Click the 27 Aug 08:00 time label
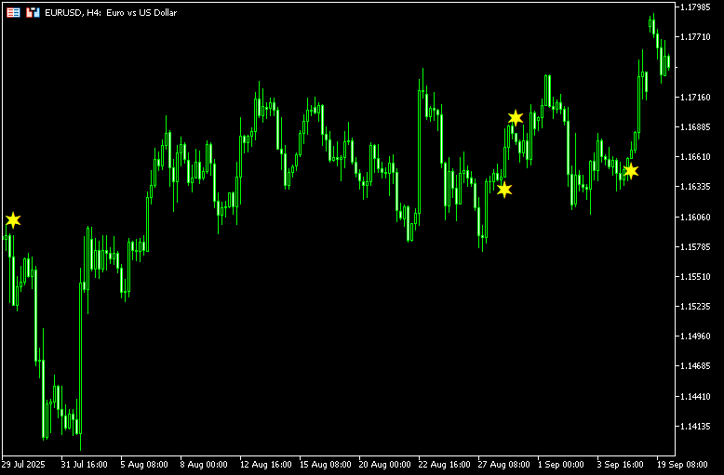The height and width of the screenshot is (475, 724). [506, 464]
